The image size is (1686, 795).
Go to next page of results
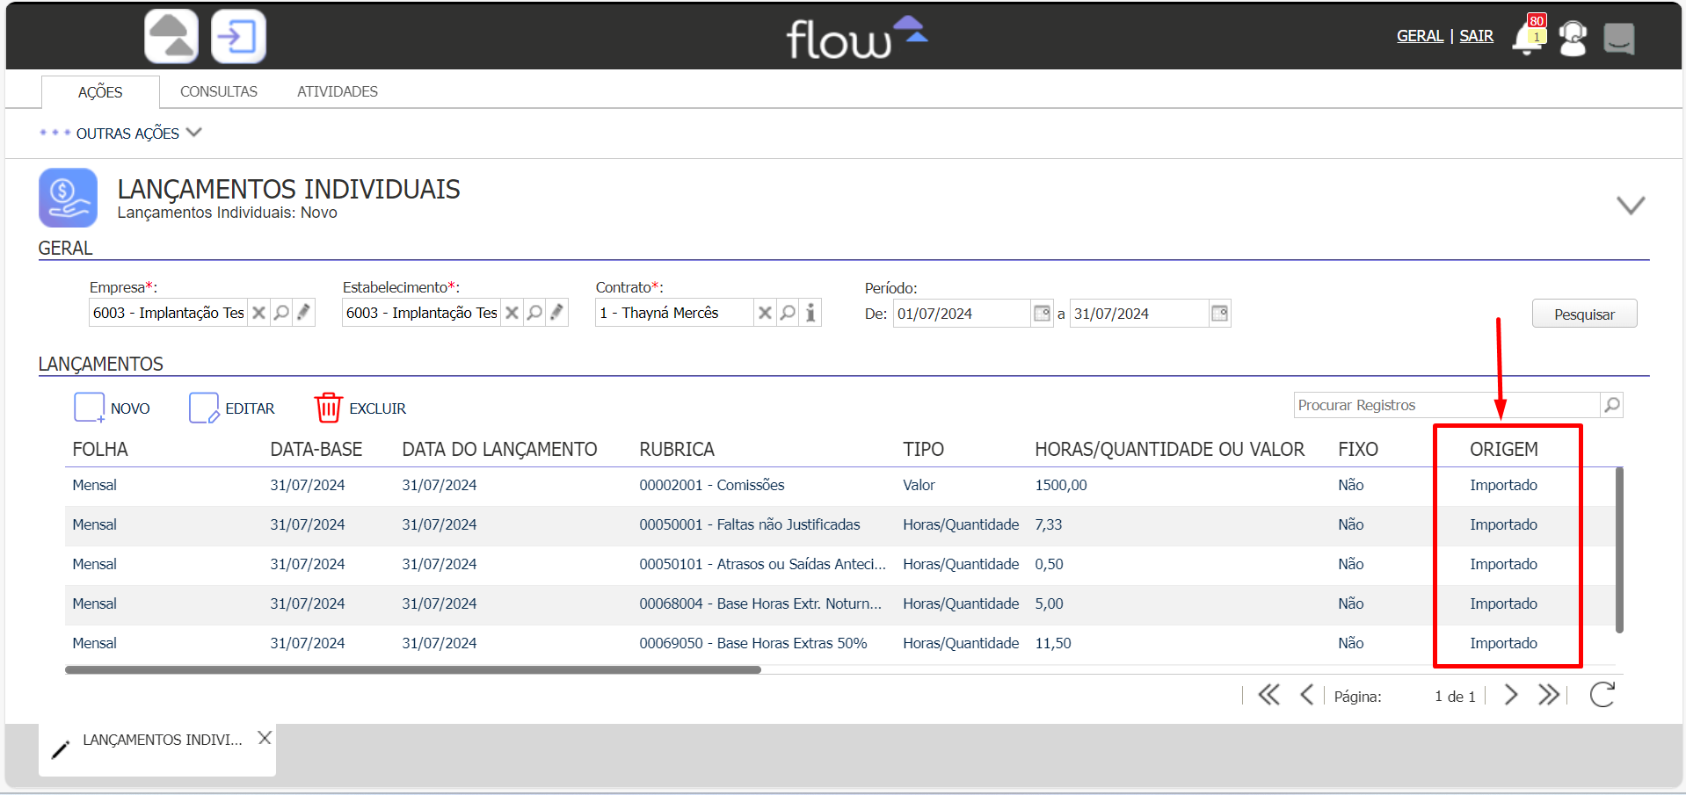coord(1511,696)
